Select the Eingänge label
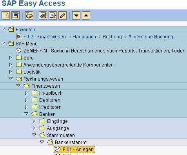Image resolution: width=187 pixels, height=155 pixels. [x=57, y=121]
